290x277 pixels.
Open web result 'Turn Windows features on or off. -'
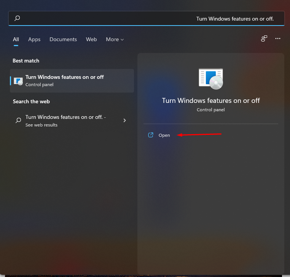[x=72, y=121]
